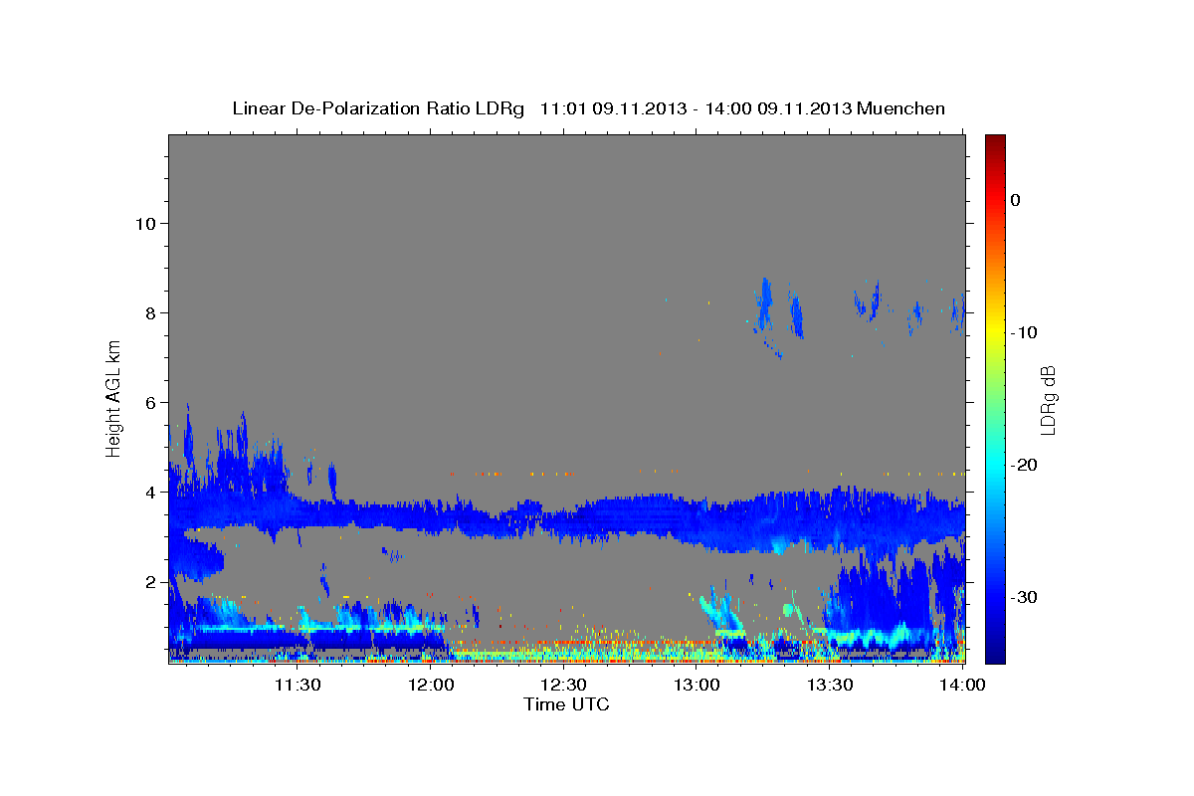Click the '13:30' time tick label
This screenshot has height=796, width=1194.
coord(830,685)
